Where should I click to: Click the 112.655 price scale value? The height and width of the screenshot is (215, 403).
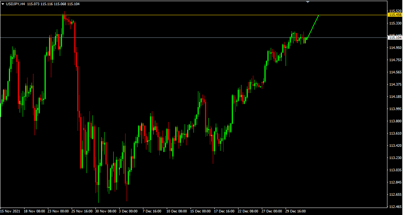[x=395, y=195]
